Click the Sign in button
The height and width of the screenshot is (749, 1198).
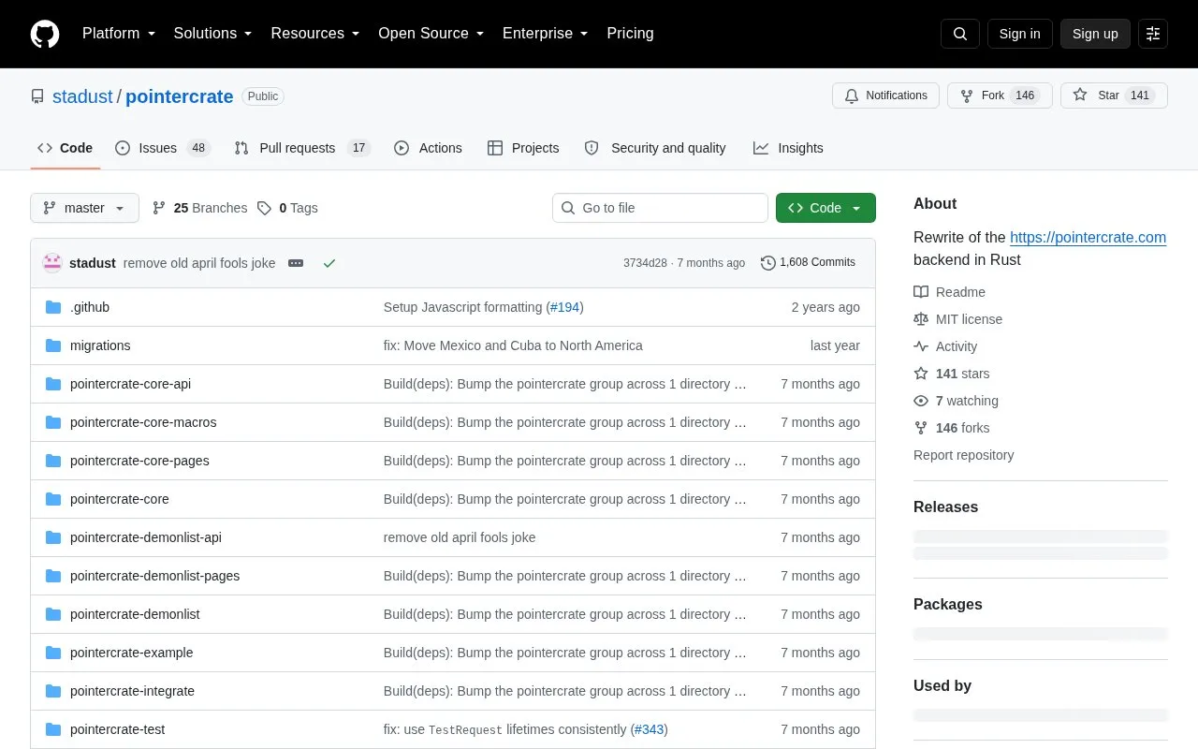pyautogui.click(x=1019, y=34)
